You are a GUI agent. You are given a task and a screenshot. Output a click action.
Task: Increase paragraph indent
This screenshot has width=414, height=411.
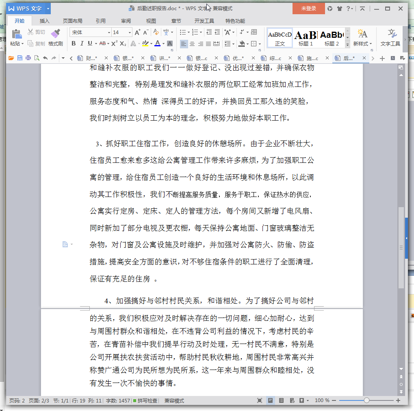[217, 32]
